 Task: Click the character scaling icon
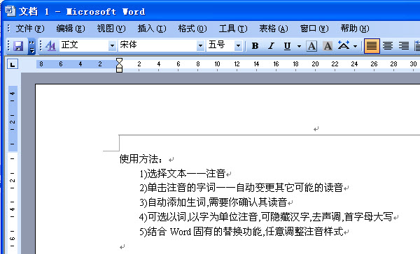tap(344, 45)
